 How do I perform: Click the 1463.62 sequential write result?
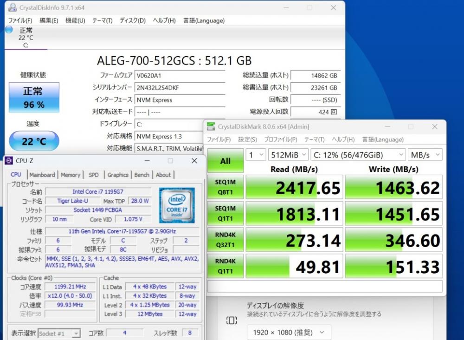(393, 187)
